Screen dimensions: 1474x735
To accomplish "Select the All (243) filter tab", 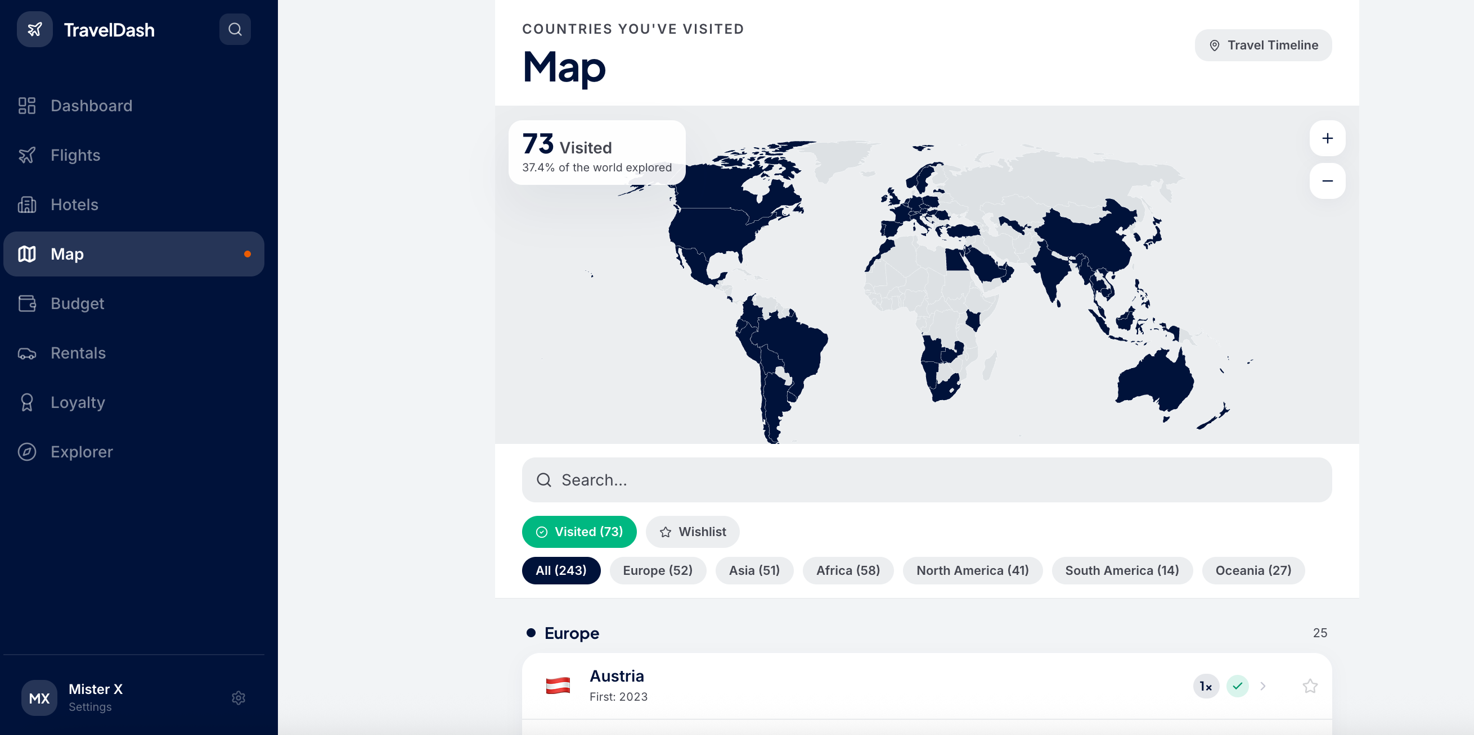I will 561,570.
